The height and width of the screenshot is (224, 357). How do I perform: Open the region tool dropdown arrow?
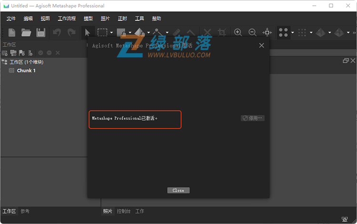coord(130,32)
